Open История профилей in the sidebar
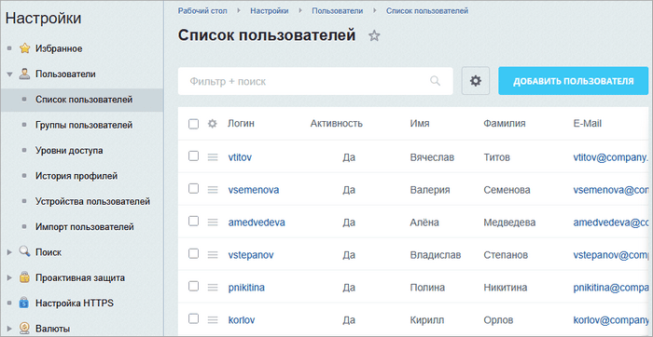 click(76, 176)
